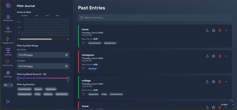The height and width of the screenshot is (110, 237).
Task: Click the college entry title
Action: coord(86,81)
